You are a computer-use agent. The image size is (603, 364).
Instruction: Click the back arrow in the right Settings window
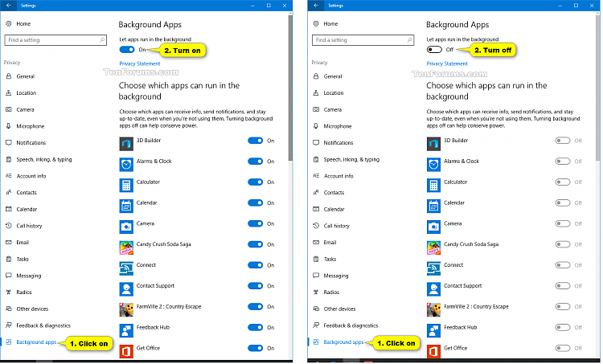click(316, 6)
